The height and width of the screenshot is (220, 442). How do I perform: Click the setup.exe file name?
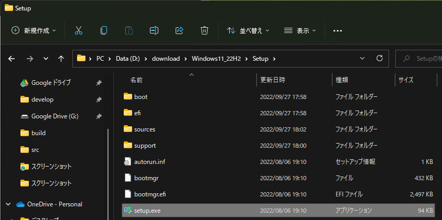(x=147, y=211)
